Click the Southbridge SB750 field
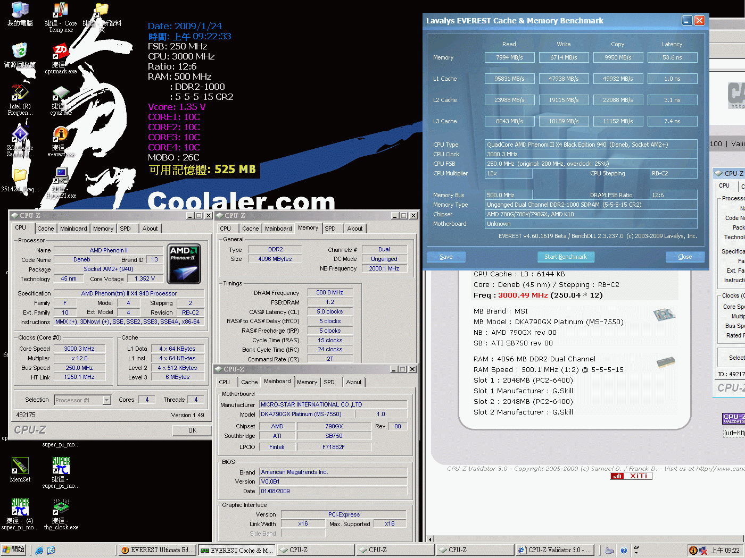Image resolution: width=745 pixels, height=558 pixels. (x=334, y=436)
